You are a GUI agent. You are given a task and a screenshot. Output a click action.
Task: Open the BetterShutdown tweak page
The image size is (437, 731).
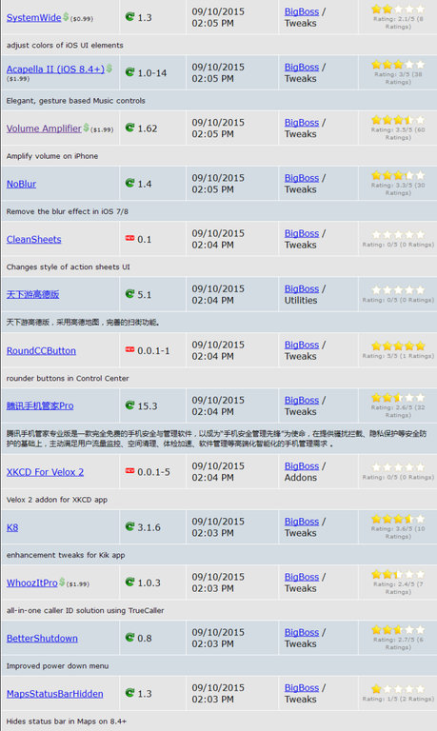pos(42,639)
